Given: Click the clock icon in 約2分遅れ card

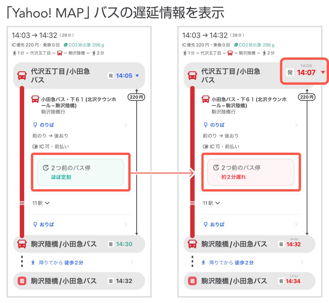Looking at the screenshot, I should click(x=216, y=167).
